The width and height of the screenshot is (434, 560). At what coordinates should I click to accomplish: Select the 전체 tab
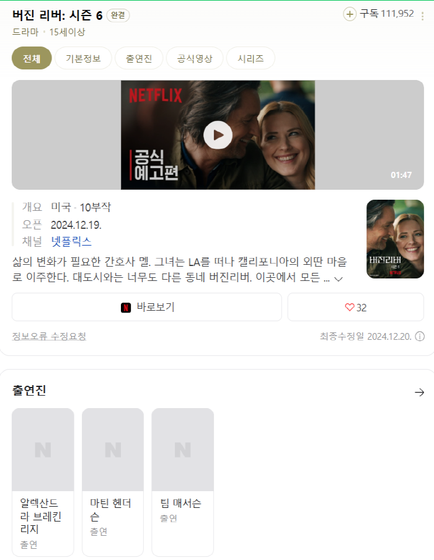point(32,59)
